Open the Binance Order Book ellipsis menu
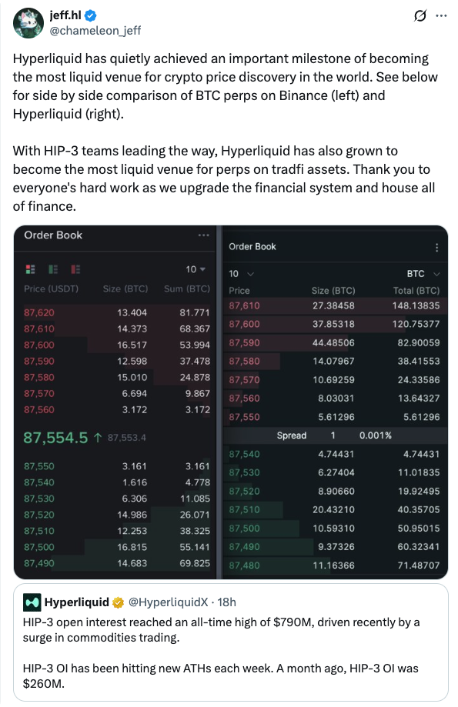Viewport: 458px width, 707px height. coord(203,236)
